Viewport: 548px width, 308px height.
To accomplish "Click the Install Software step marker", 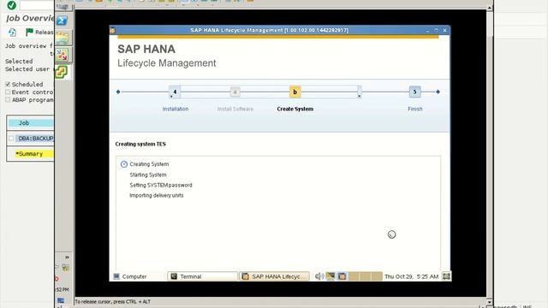I will (235, 92).
